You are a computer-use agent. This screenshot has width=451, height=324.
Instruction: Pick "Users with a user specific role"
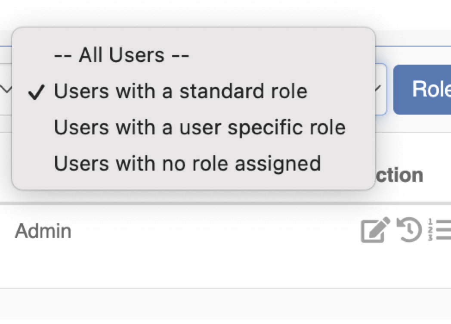click(200, 128)
